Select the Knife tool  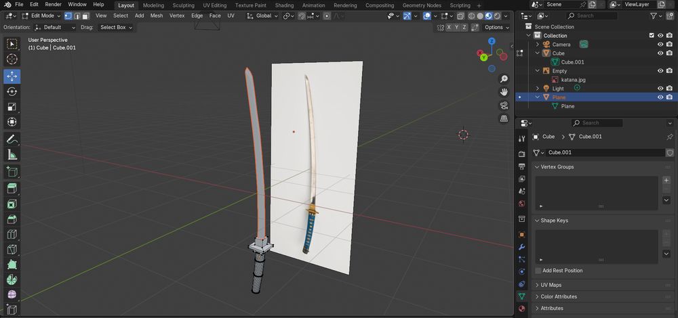(12, 249)
